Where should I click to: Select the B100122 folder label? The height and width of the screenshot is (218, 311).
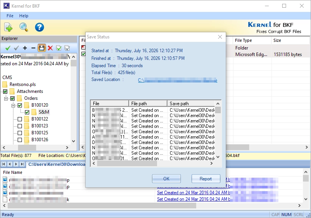[40, 119]
